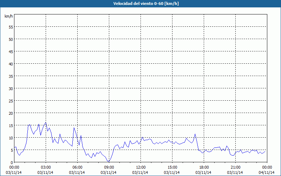
Task: Click the 09:00 time label
Action: (x=109, y=168)
